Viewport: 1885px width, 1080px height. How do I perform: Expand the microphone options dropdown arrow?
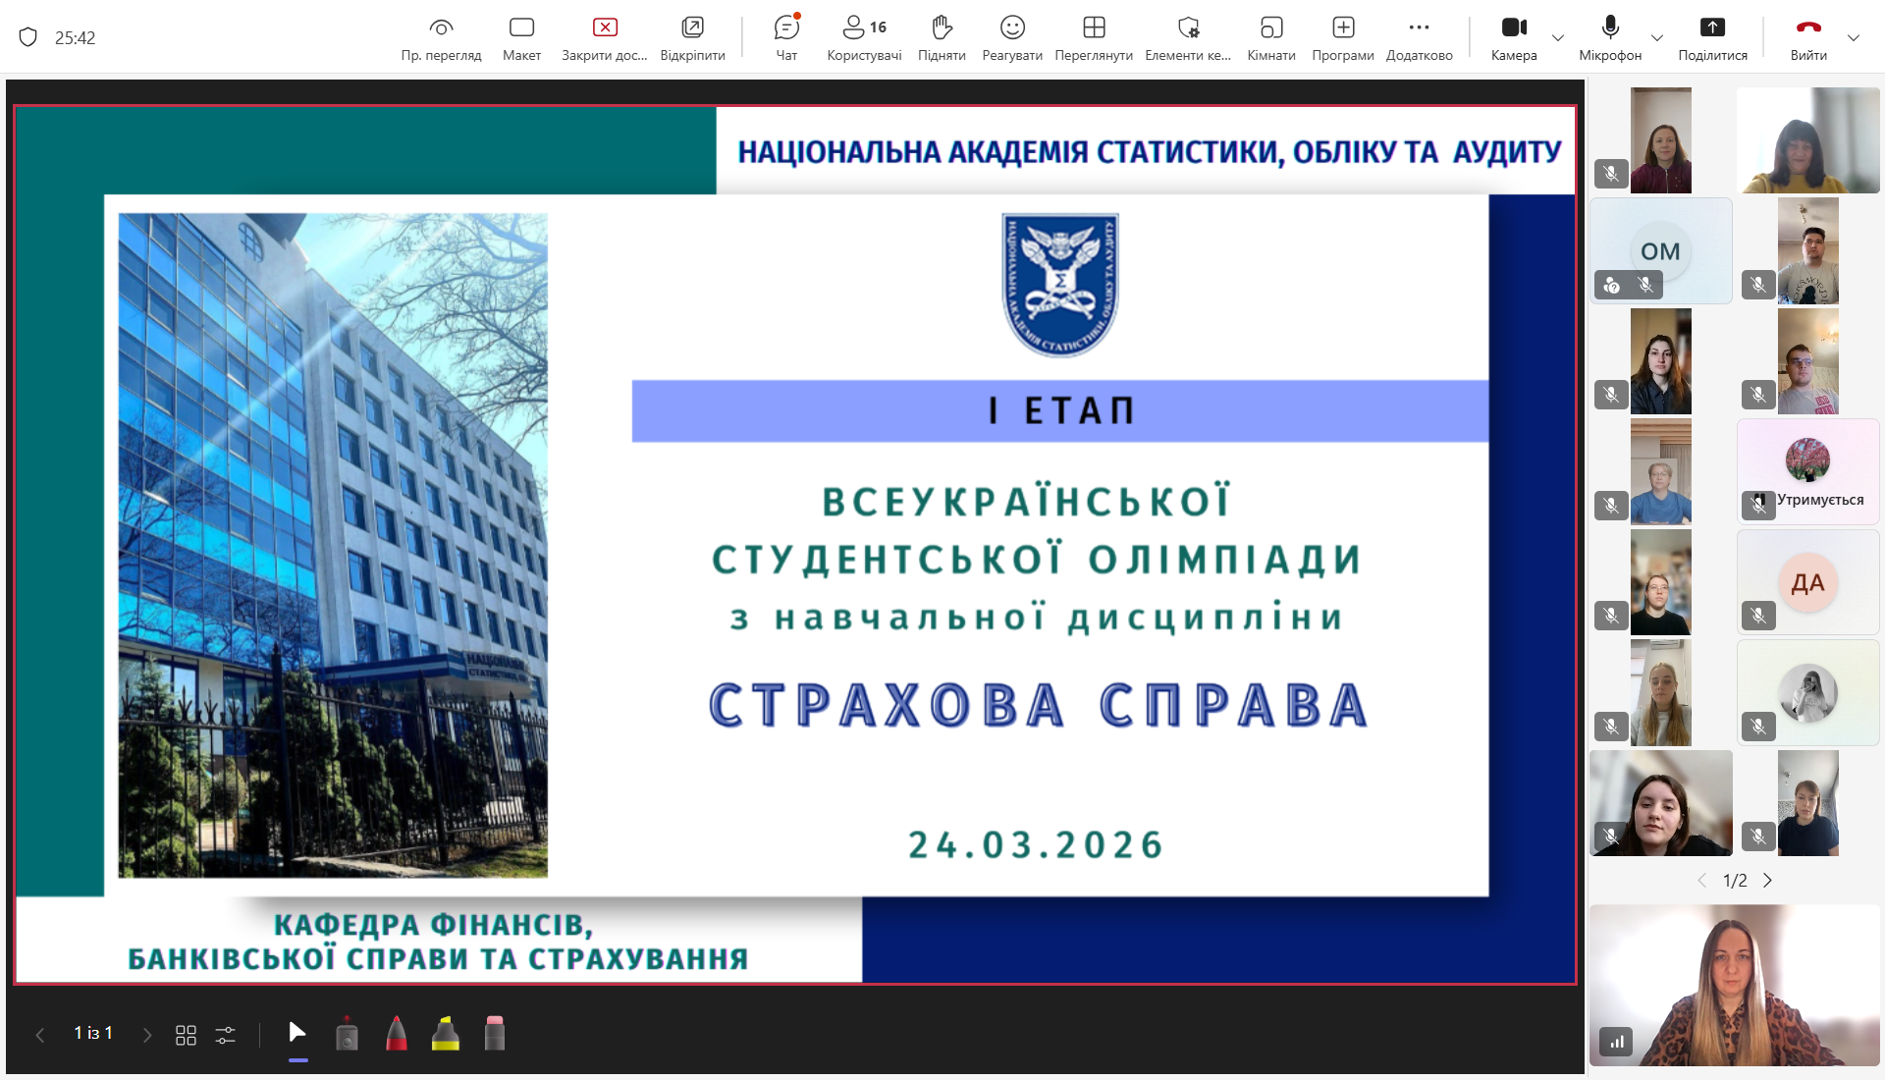click(x=1657, y=38)
